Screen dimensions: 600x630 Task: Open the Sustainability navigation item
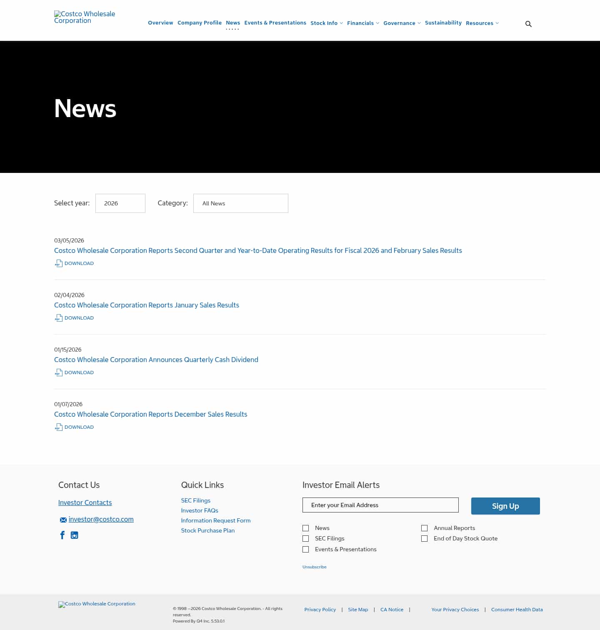click(443, 23)
